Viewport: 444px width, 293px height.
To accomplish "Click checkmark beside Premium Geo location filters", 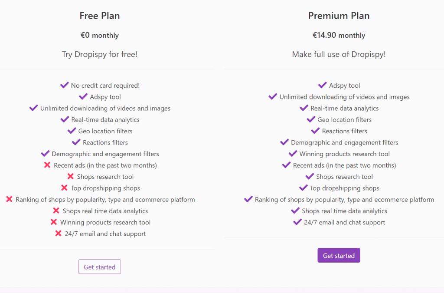I will click(x=311, y=119).
